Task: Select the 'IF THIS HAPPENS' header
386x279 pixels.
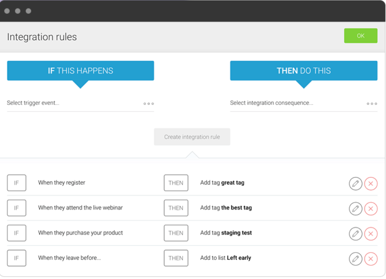Action: [80, 71]
